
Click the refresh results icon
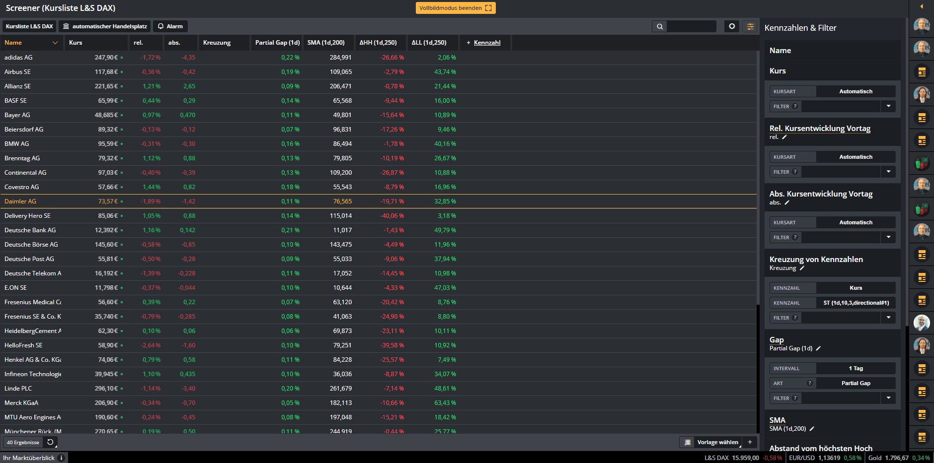(x=50, y=442)
